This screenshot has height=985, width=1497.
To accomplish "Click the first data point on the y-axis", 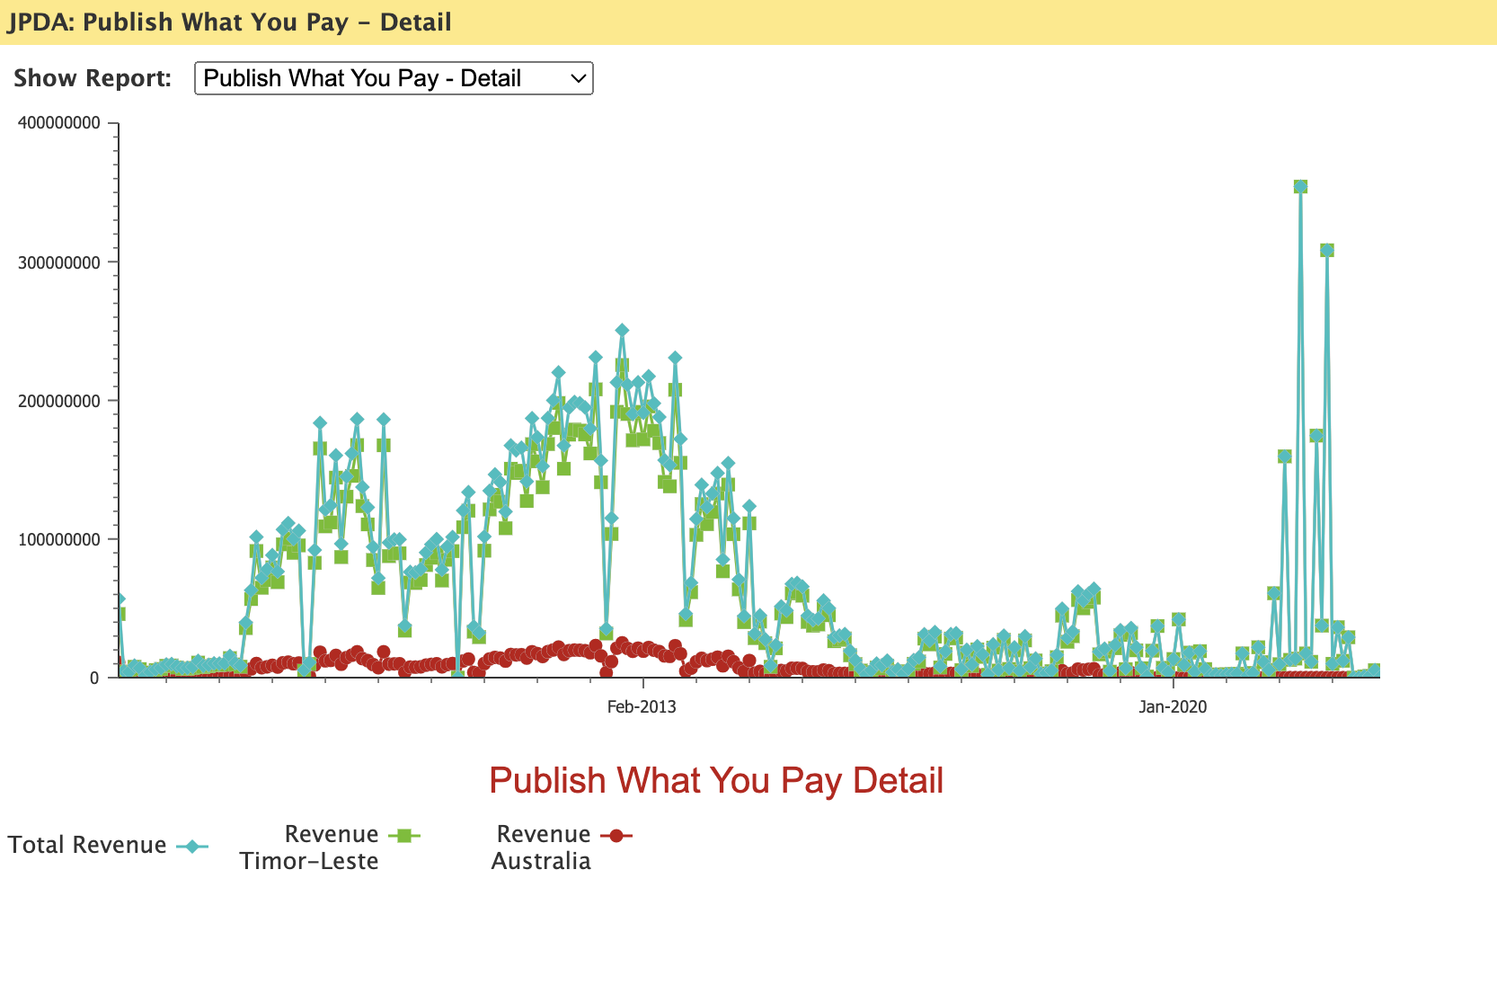I will (119, 599).
